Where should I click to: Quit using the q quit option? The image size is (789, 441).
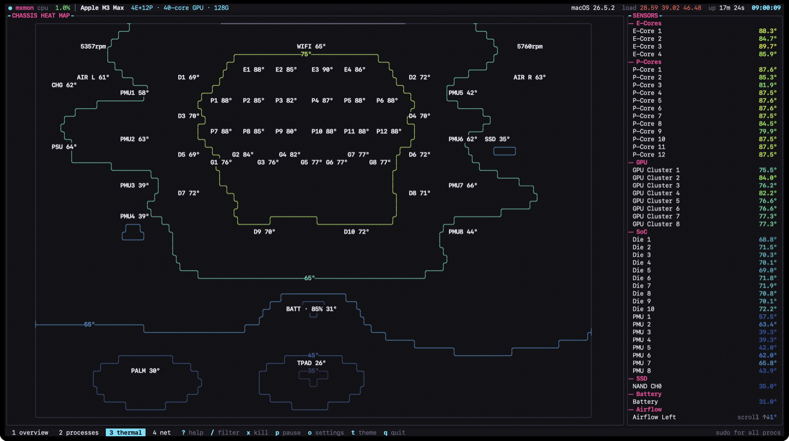394,433
